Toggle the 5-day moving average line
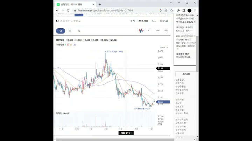Viewport: 252px width, 141px height. coord(65,45)
